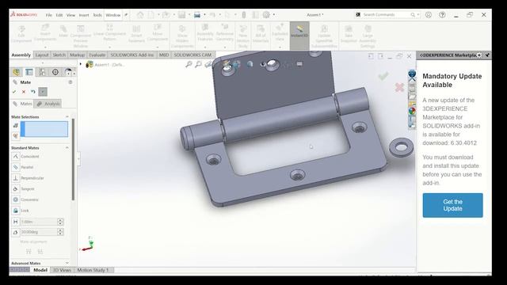Open the Reference Geometry dropdown arrow

pyautogui.click(x=225, y=47)
